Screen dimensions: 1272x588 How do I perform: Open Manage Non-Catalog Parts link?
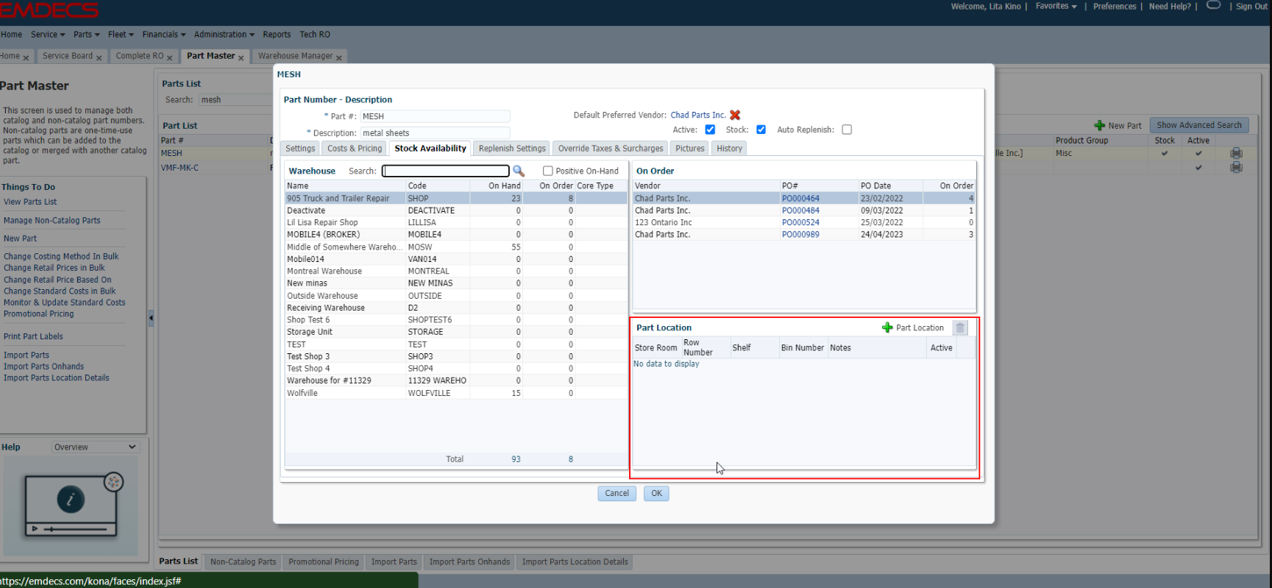tap(51, 220)
